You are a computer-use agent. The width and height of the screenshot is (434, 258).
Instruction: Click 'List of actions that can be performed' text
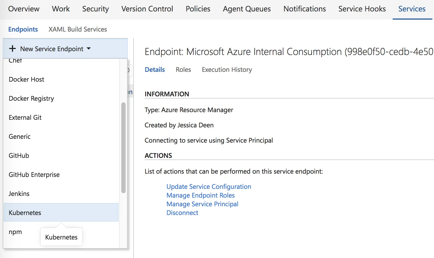(234, 171)
